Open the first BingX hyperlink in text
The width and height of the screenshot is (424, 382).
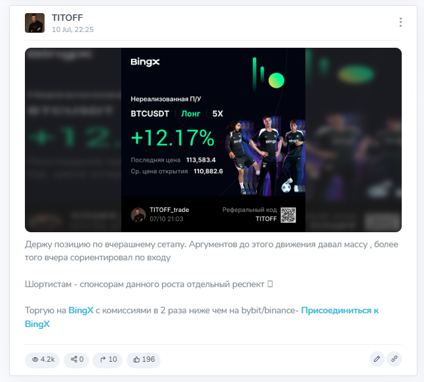pos(81,311)
